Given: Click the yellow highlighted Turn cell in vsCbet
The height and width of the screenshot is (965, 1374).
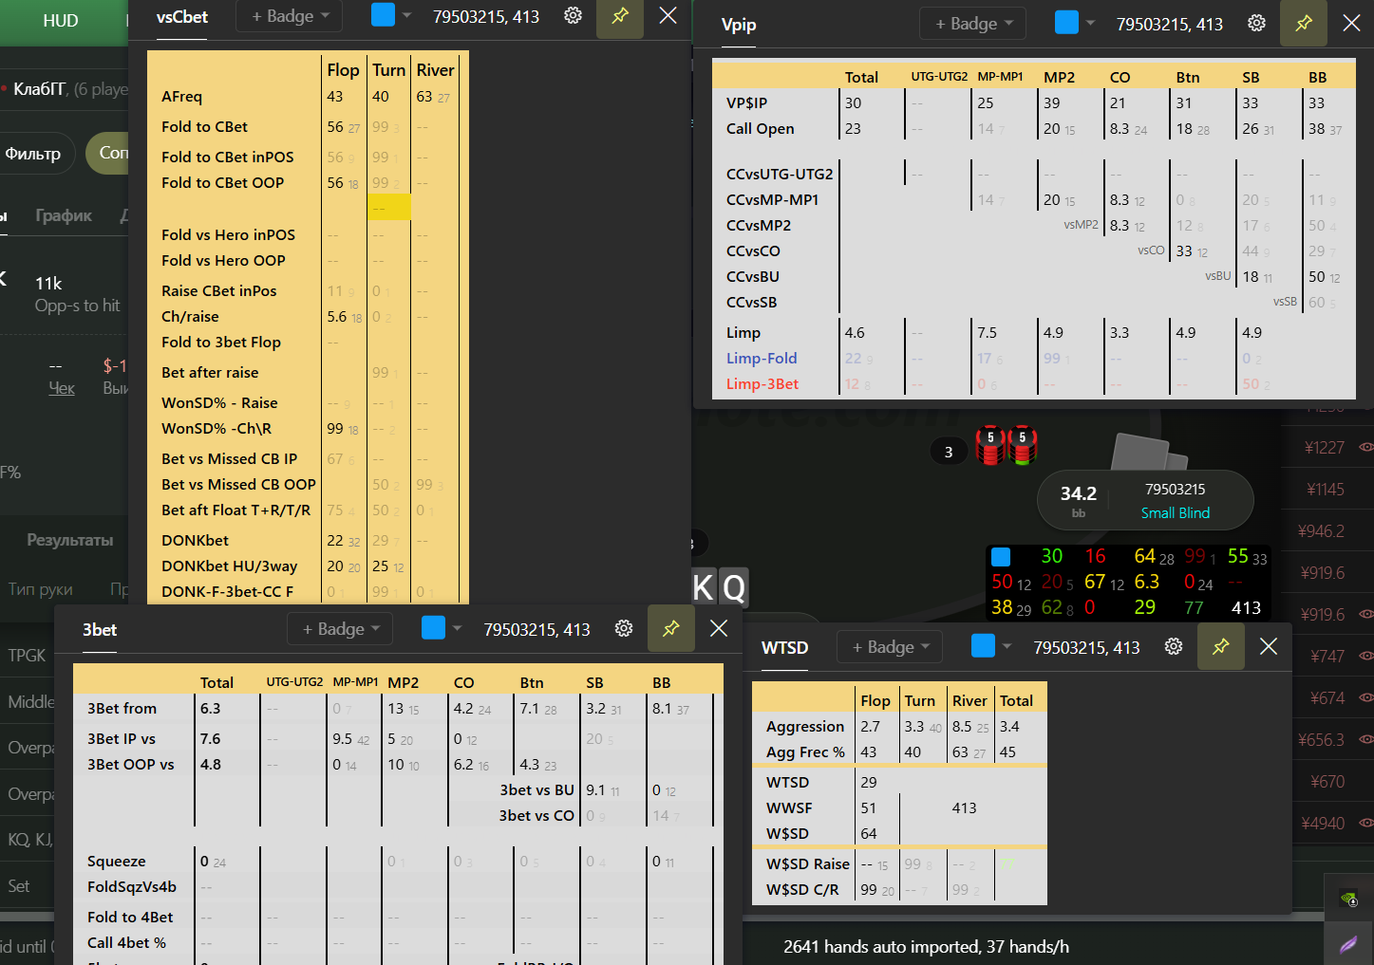Looking at the screenshot, I should [389, 207].
